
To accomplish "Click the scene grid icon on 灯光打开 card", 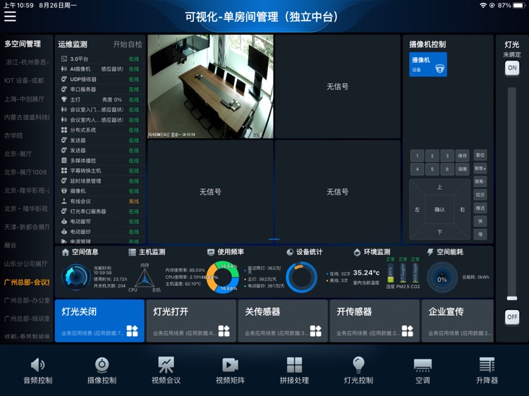I will [224, 331].
